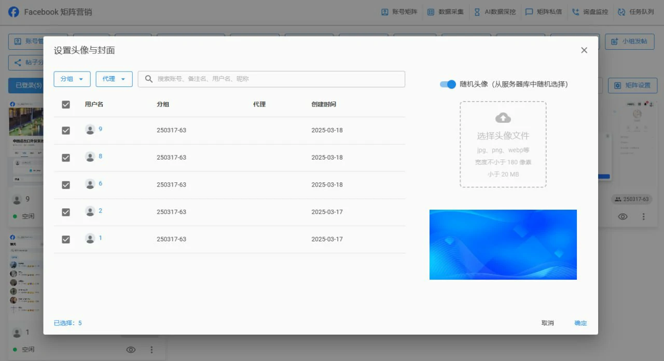664x361 pixels.
Task: Open 矩阵私信 messaging feature
Action: pos(544,11)
